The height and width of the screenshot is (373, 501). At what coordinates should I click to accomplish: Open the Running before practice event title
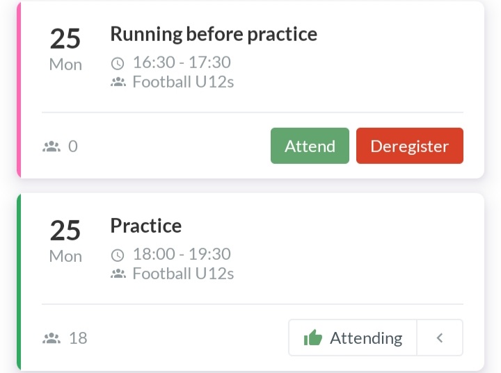pos(214,34)
